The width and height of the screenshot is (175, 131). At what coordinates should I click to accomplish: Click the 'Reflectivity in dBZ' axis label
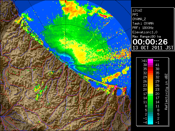click(166, 92)
